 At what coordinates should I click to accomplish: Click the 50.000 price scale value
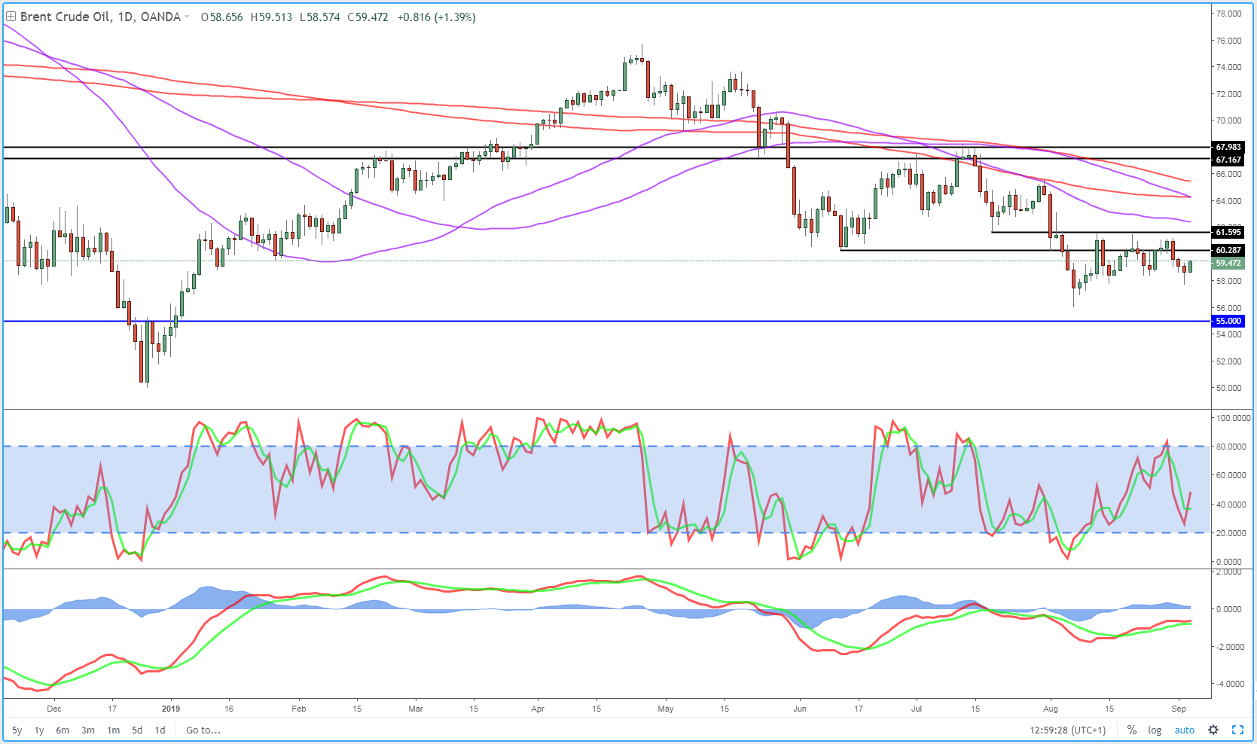pyautogui.click(x=1228, y=388)
